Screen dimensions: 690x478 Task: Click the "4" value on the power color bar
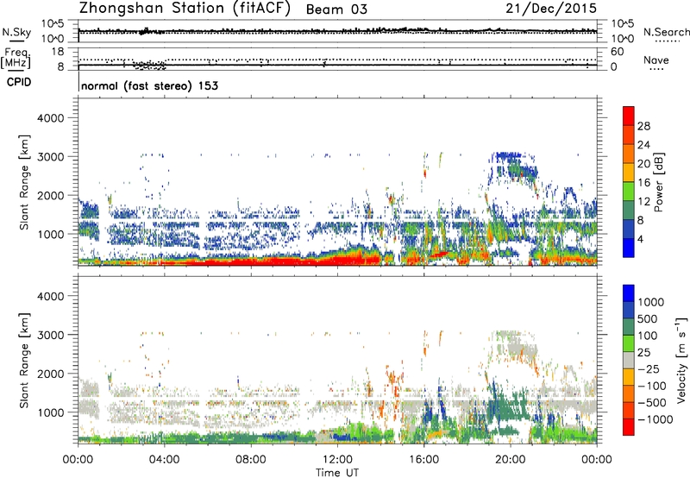641,239
